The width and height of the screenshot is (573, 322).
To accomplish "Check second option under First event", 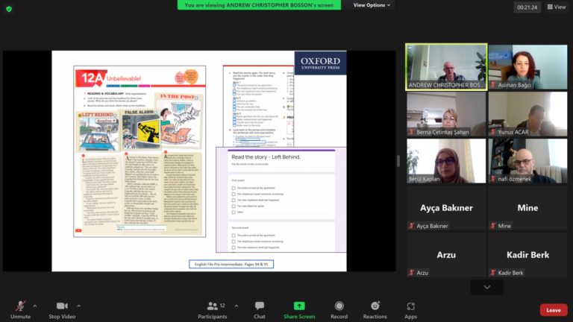I will click(234, 195).
